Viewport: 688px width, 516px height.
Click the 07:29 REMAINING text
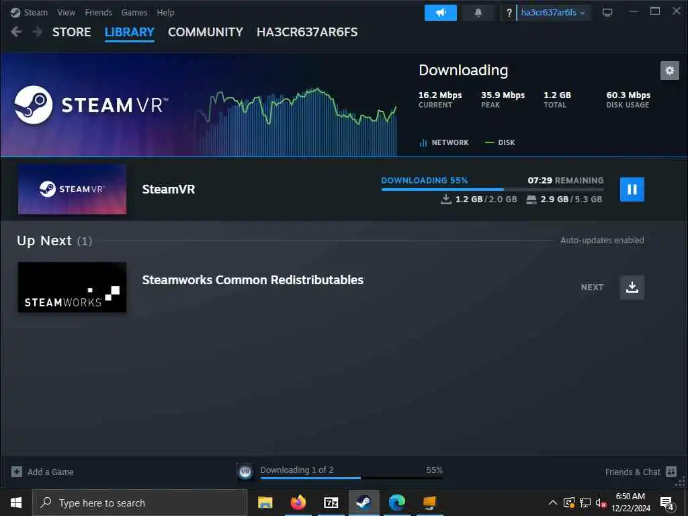(x=566, y=180)
